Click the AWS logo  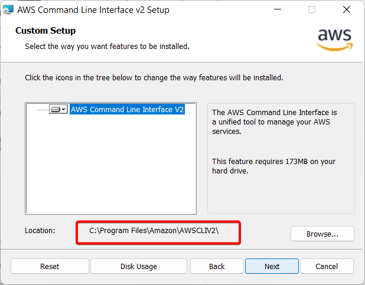point(334,38)
